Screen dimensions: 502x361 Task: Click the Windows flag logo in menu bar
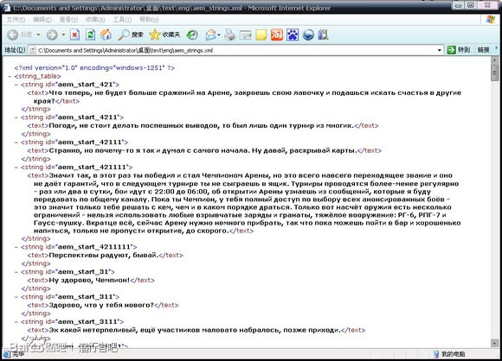coord(491,20)
